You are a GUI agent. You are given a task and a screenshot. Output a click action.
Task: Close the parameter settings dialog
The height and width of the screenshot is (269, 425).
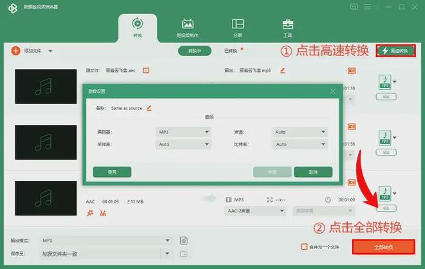tap(333, 91)
